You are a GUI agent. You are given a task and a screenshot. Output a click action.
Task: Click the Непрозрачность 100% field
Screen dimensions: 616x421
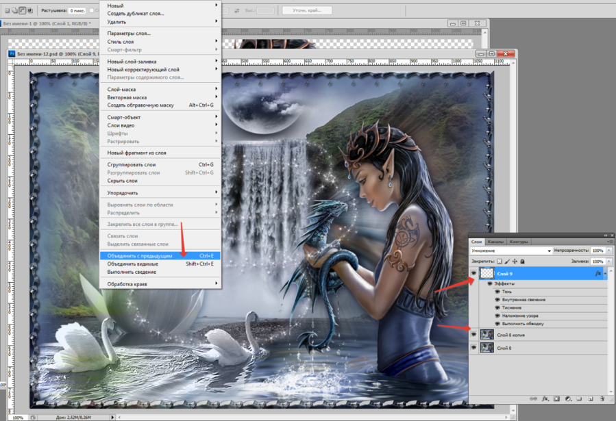coord(598,251)
